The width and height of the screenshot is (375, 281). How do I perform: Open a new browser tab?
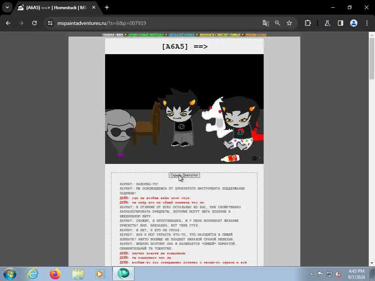[x=107, y=7]
